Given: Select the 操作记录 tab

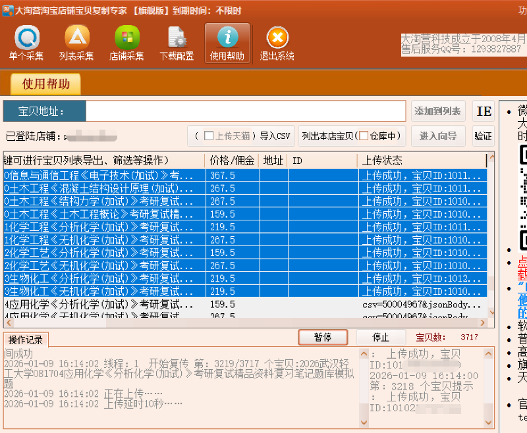Looking at the screenshot, I should coord(26,340).
